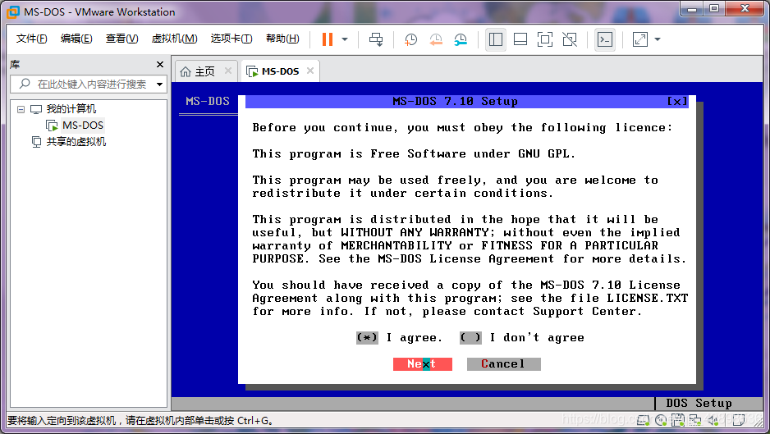Select the 'I don't agree' radio option
The image size is (770, 434).
coord(470,338)
